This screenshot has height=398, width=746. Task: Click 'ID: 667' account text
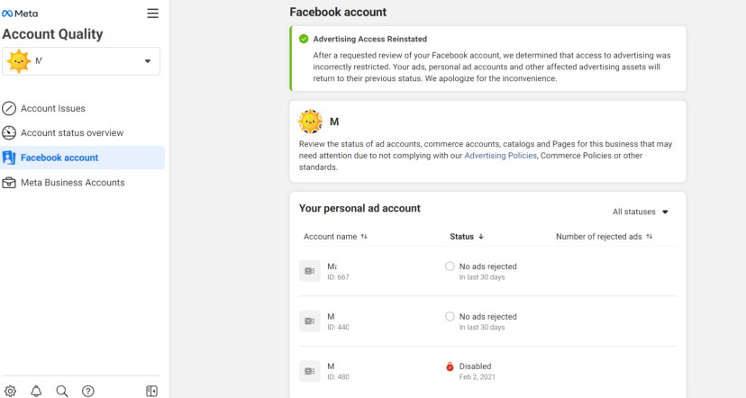click(x=338, y=277)
